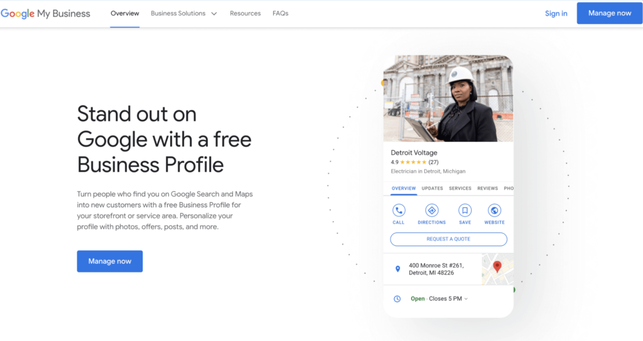Select the SERVICES tab in the phone mockup

pos(460,188)
